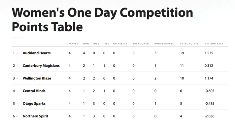This screenshot has width=235, height=122.
Task: Sort by the TOTAL POINTS column header
Action: coord(189,44)
